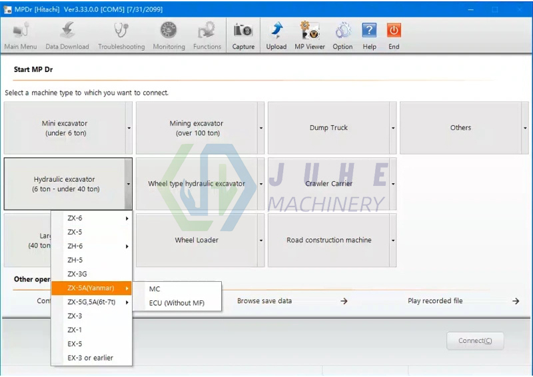Viewport: 533px width, 377px height.
Task: Select MC from the submenu
Action: click(155, 289)
